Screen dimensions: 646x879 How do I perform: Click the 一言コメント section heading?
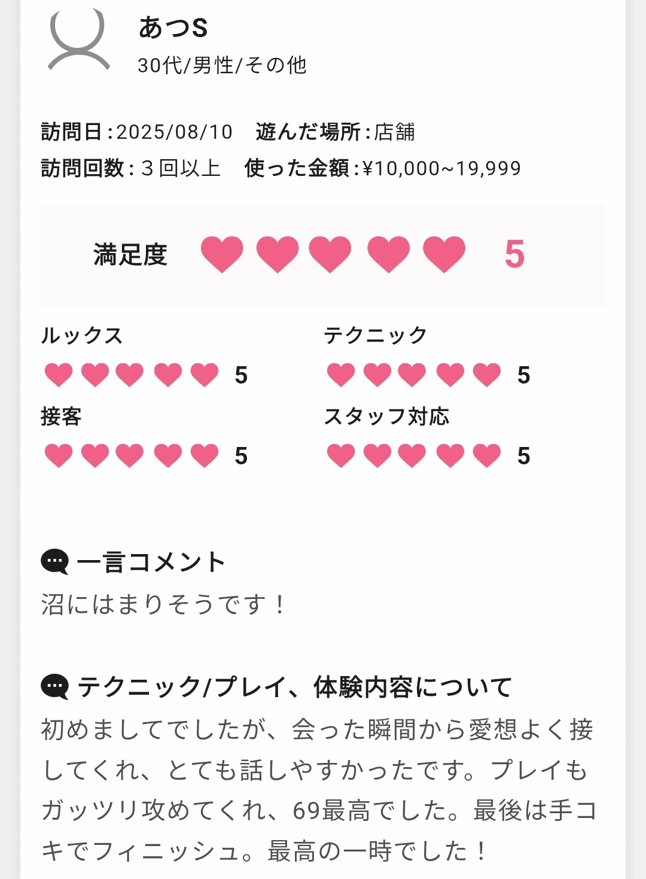[x=151, y=562]
